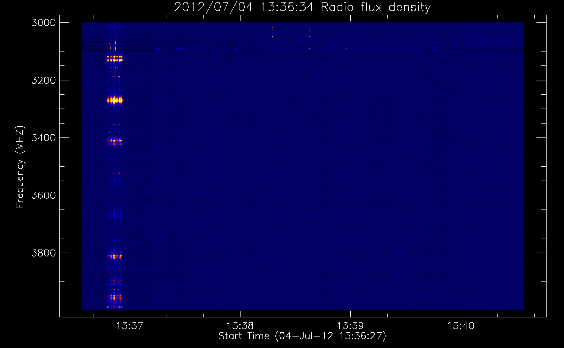Viewport: 564px width, 348px height.
Task: Click the 13:38 time tick label
Action: [240, 326]
